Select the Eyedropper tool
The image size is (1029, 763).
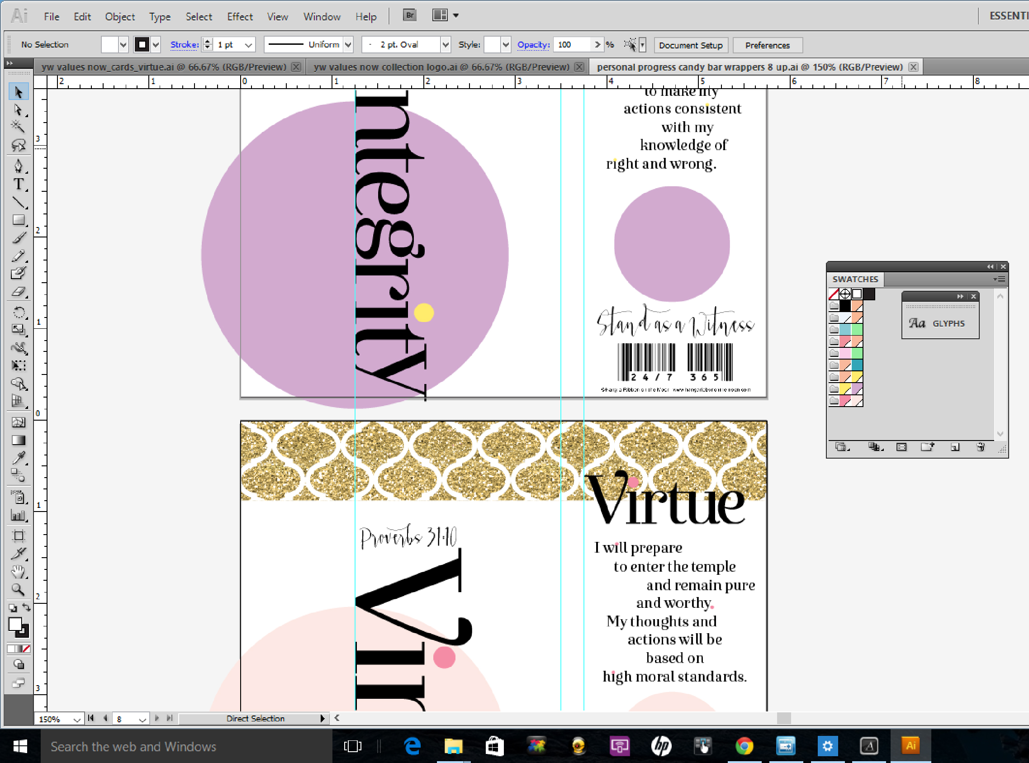18,458
